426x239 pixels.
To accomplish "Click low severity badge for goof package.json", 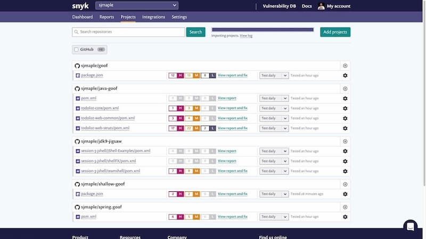I will click(x=208, y=75).
